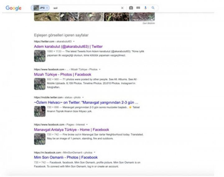Viewport: 224px width, 177px height.
Task: Expand dropdown next to mobile.twitter.com status URL
Action: 83,97
